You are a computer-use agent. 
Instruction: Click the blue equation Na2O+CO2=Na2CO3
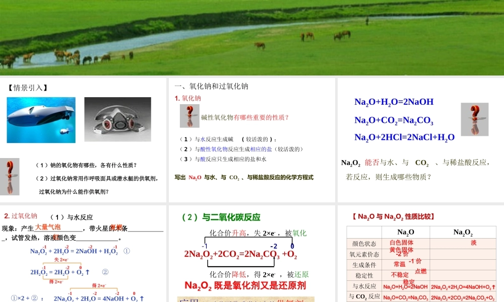point(394,120)
